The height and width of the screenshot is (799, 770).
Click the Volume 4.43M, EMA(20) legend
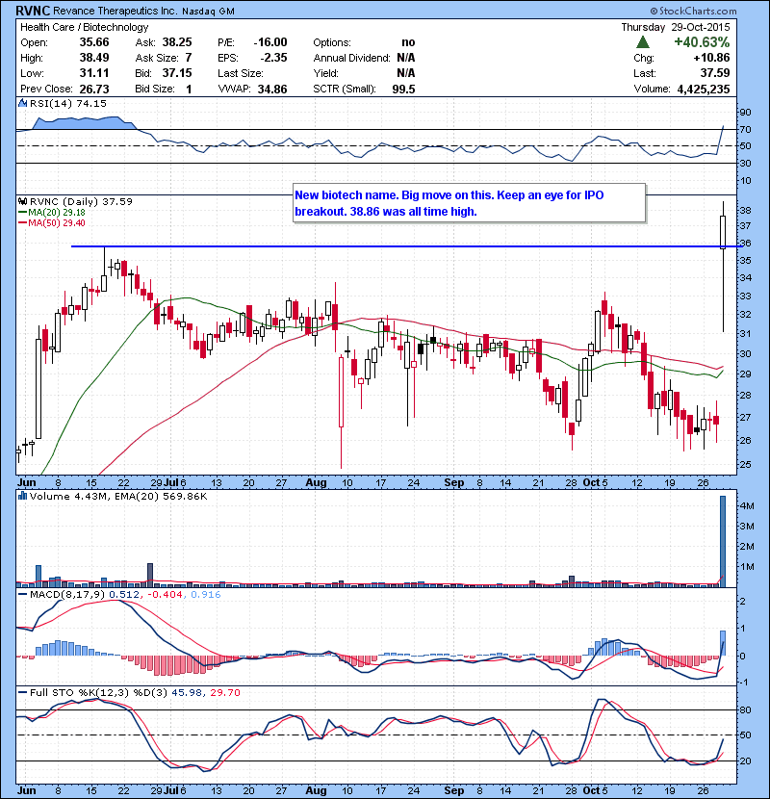118,496
